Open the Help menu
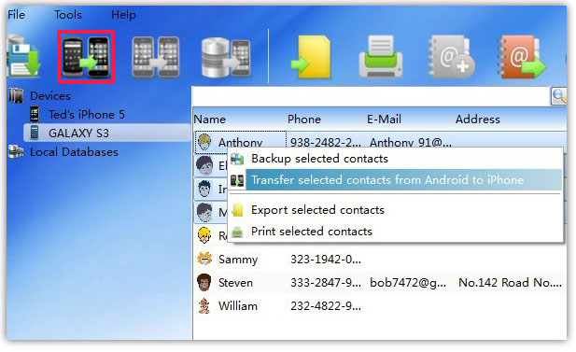Viewport: 576px width, 352px height. [x=123, y=15]
